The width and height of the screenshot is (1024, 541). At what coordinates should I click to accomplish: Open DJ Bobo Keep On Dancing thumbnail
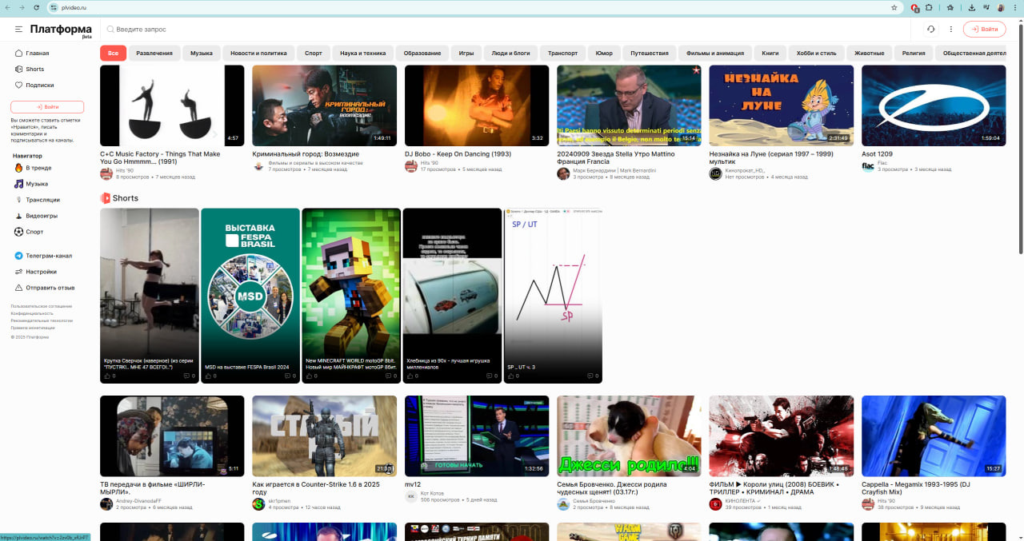coord(477,105)
